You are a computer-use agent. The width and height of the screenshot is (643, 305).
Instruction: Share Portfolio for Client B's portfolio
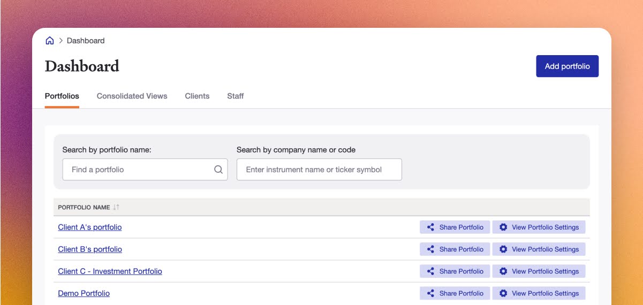[x=455, y=249]
